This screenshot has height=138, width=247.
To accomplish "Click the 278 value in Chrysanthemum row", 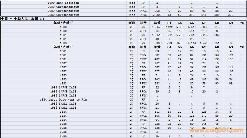I will [231, 15].
